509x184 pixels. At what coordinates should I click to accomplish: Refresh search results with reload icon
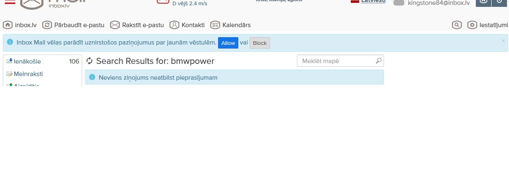pyautogui.click(x=90, y=61)
